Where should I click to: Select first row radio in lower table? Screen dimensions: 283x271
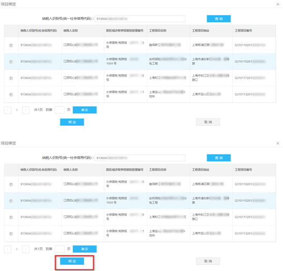point(11,184)
